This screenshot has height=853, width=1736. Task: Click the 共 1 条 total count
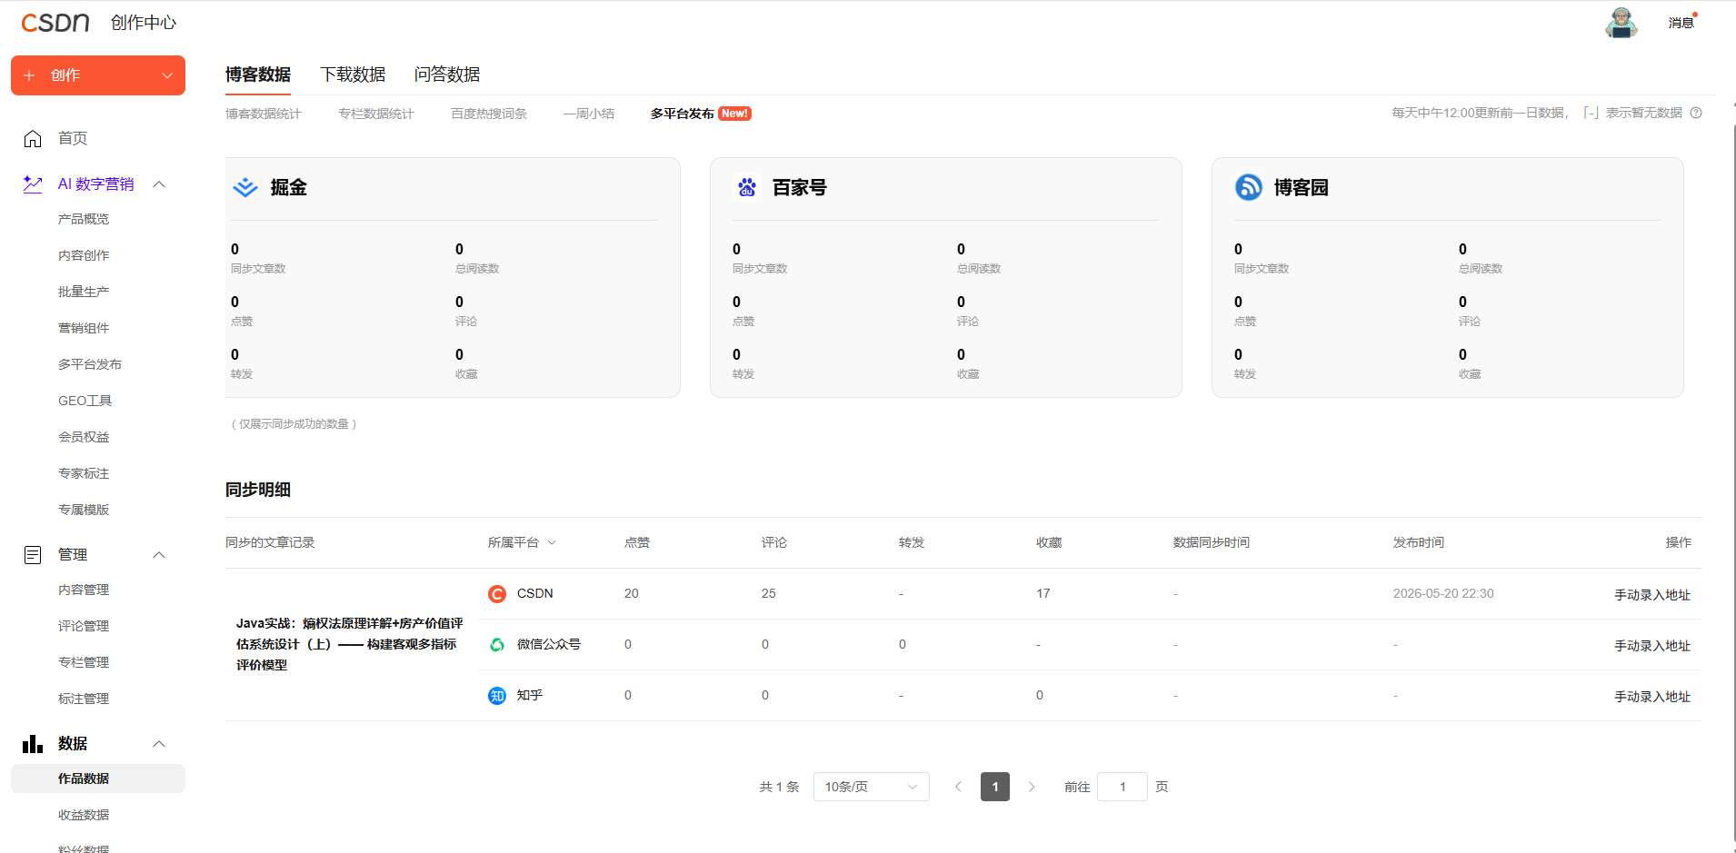pyautogui.click(x=779, y=787)
